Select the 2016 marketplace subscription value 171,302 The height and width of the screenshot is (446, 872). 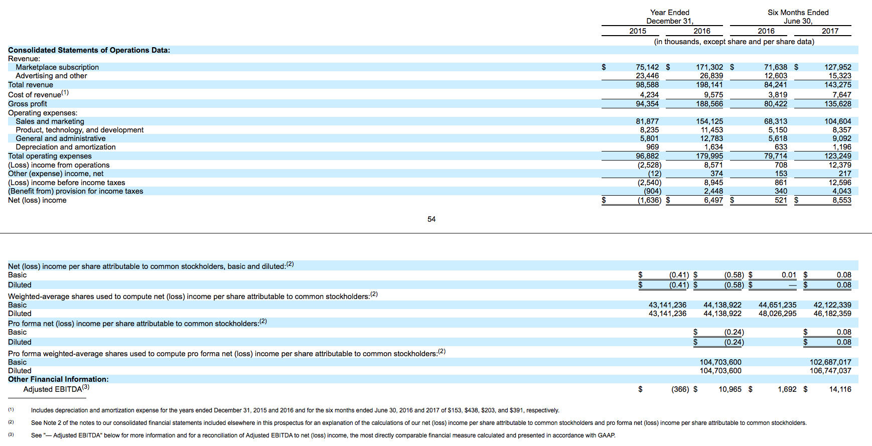[709, 67]
